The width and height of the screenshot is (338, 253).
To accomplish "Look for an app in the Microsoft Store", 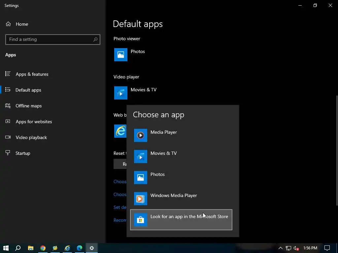I will point(181,220).
